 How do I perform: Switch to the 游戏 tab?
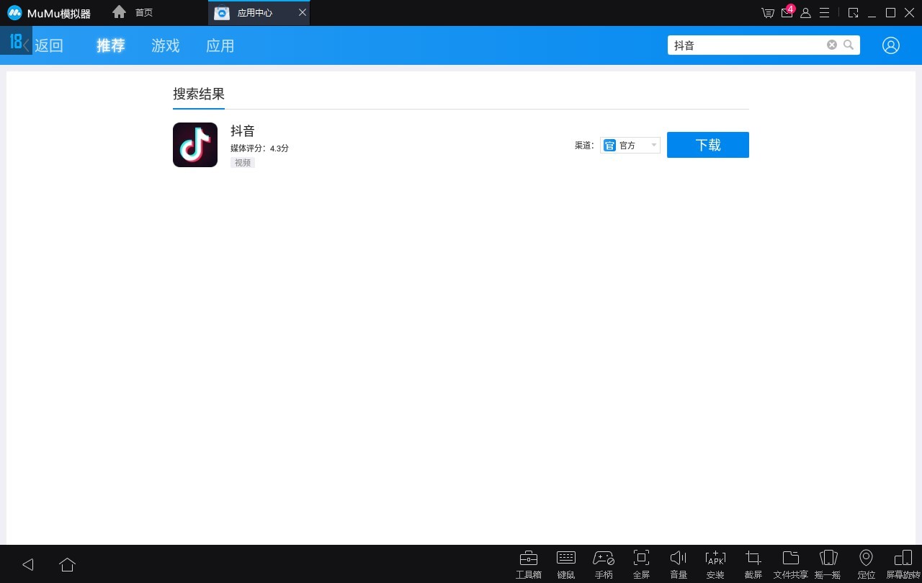165,45
